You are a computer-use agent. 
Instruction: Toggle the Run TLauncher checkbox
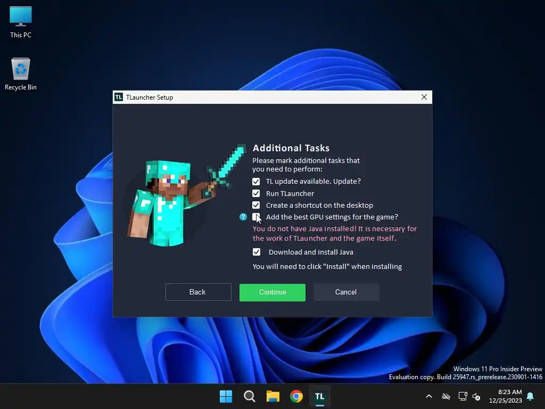[x=256, y=193]
